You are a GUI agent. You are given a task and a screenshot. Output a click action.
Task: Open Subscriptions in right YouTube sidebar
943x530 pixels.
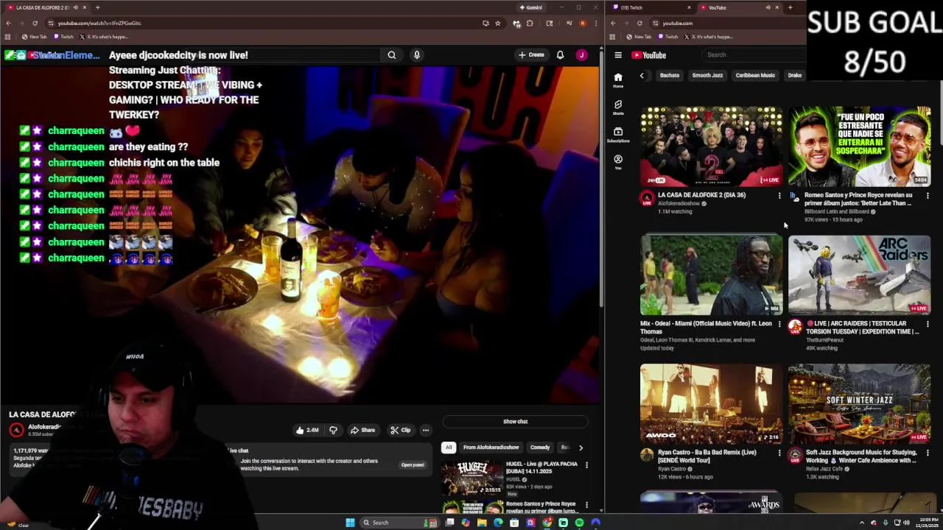coord(618,135)
